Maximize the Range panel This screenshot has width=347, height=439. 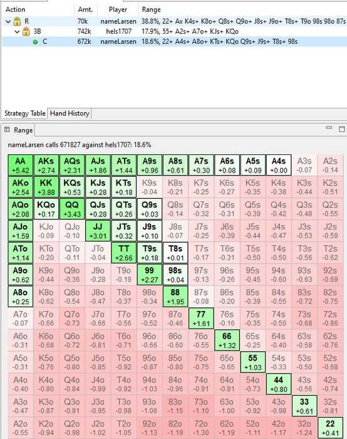(342, 129)
